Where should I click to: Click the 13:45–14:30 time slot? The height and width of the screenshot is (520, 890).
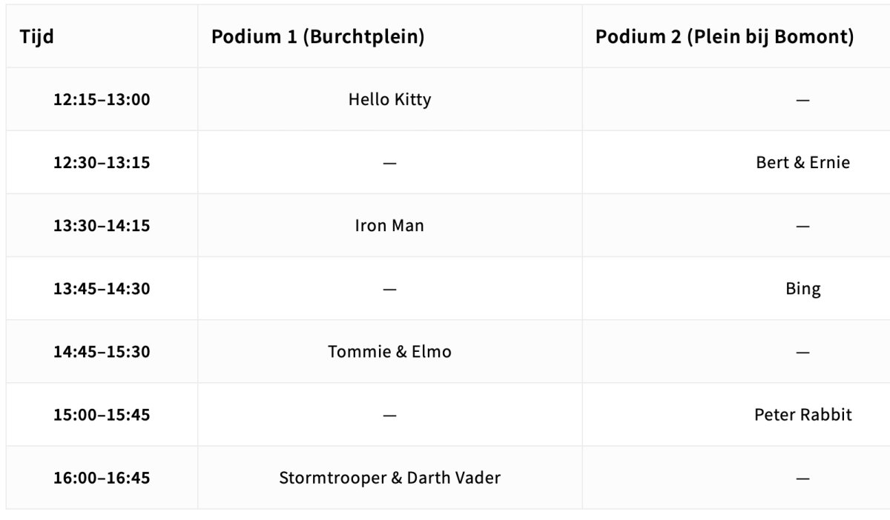tap(102, 288)
